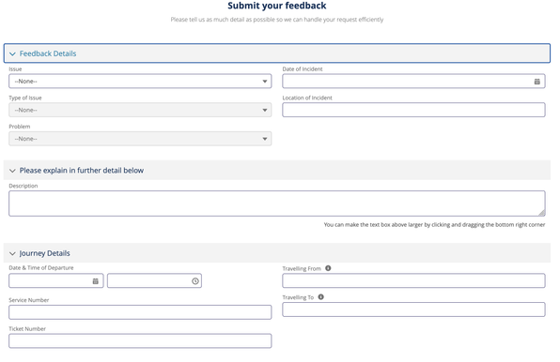
Task: Open the Type of Issue dropdown
Action: pyautogui.click(x=140, y=110)
